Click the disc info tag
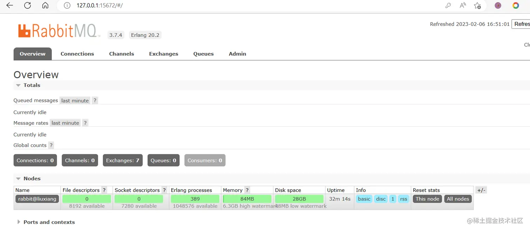 [381, 199]
